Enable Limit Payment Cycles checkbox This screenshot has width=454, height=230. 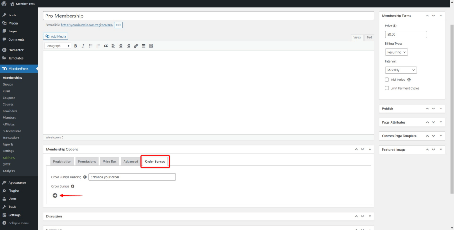click(x=387, y=88)
